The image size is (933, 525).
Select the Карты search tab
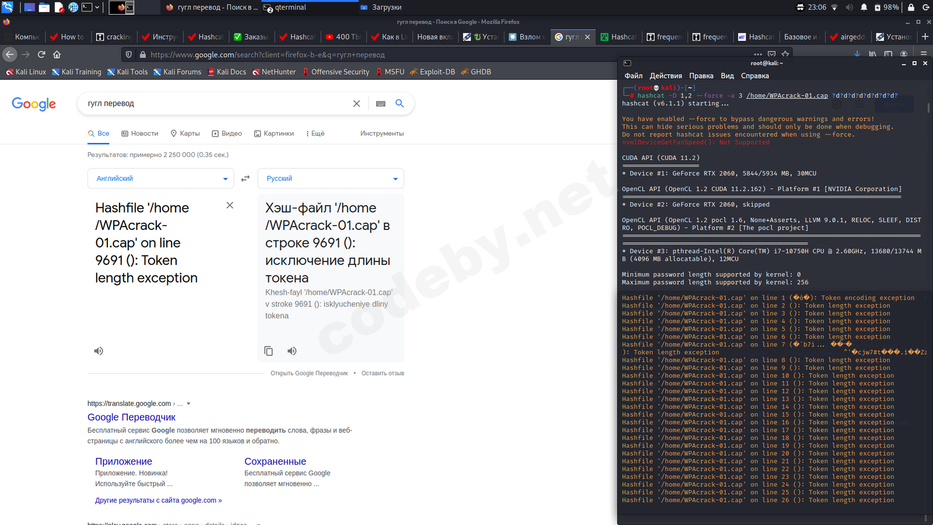[x=185, y=134]
